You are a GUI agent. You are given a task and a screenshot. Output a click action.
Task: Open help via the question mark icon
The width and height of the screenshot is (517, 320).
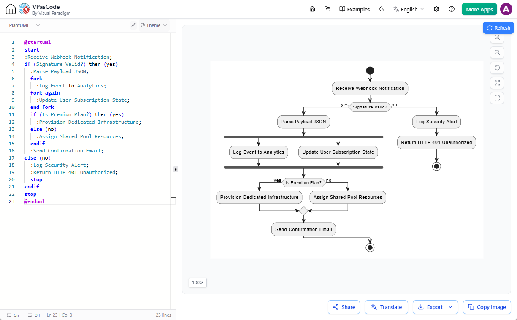click(x=452, y=9)
